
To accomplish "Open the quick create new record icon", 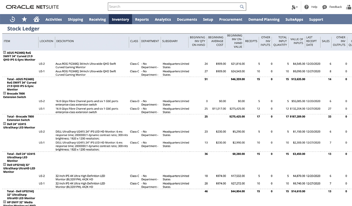I will click(293, 7).
